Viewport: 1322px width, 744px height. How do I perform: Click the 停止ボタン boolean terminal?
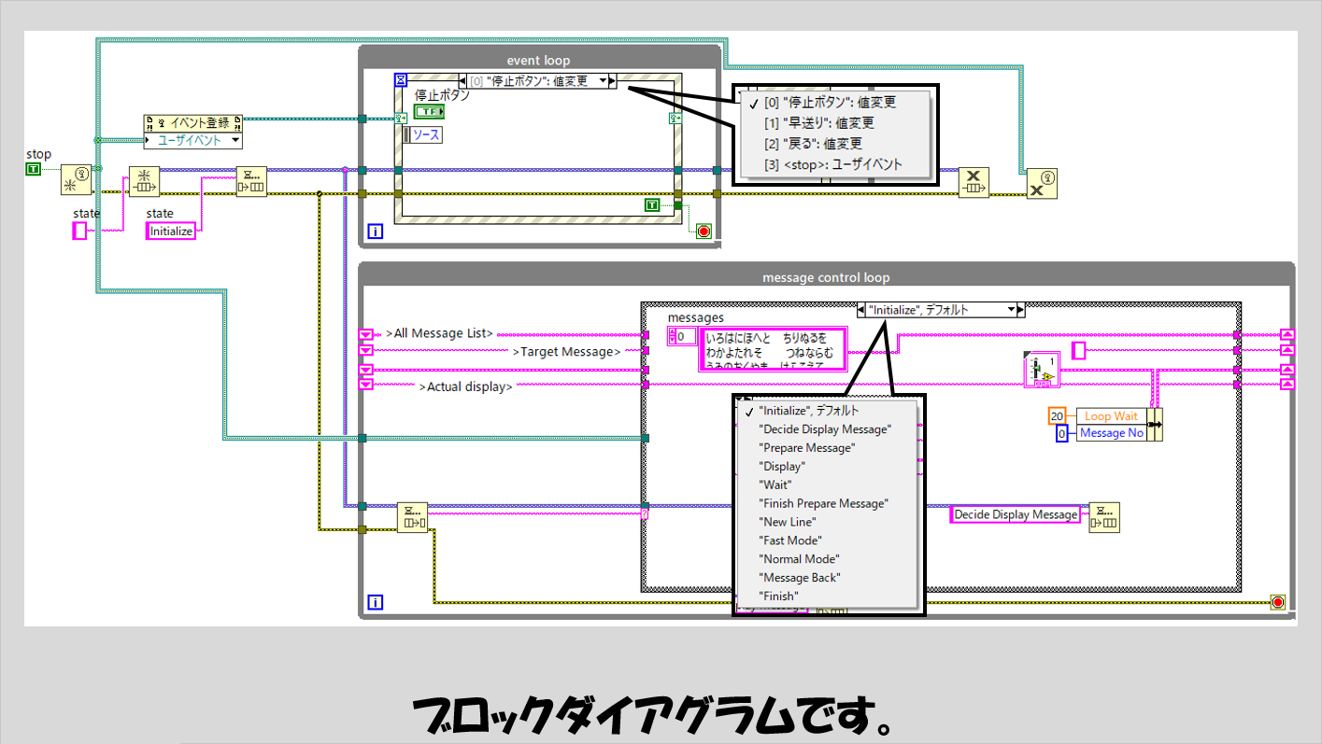[429, 112]
